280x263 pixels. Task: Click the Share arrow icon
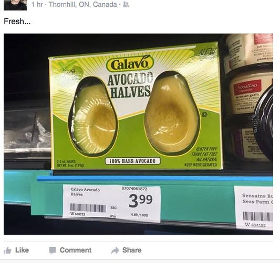[x=115, y=250]
